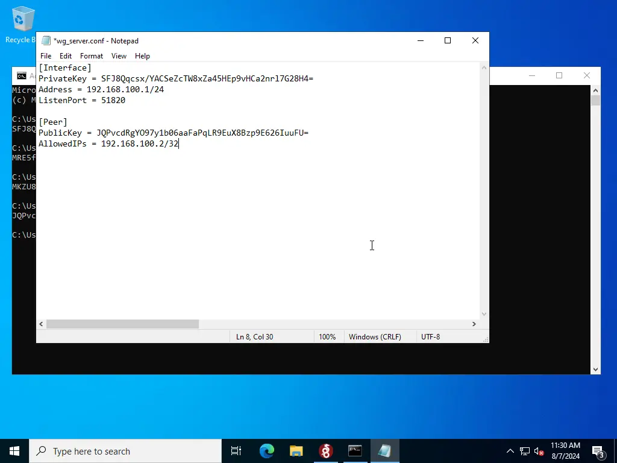This screenshot has height=463, width=617.
Task: Click the 100% zoom status entry
Action: click(327, 337)
